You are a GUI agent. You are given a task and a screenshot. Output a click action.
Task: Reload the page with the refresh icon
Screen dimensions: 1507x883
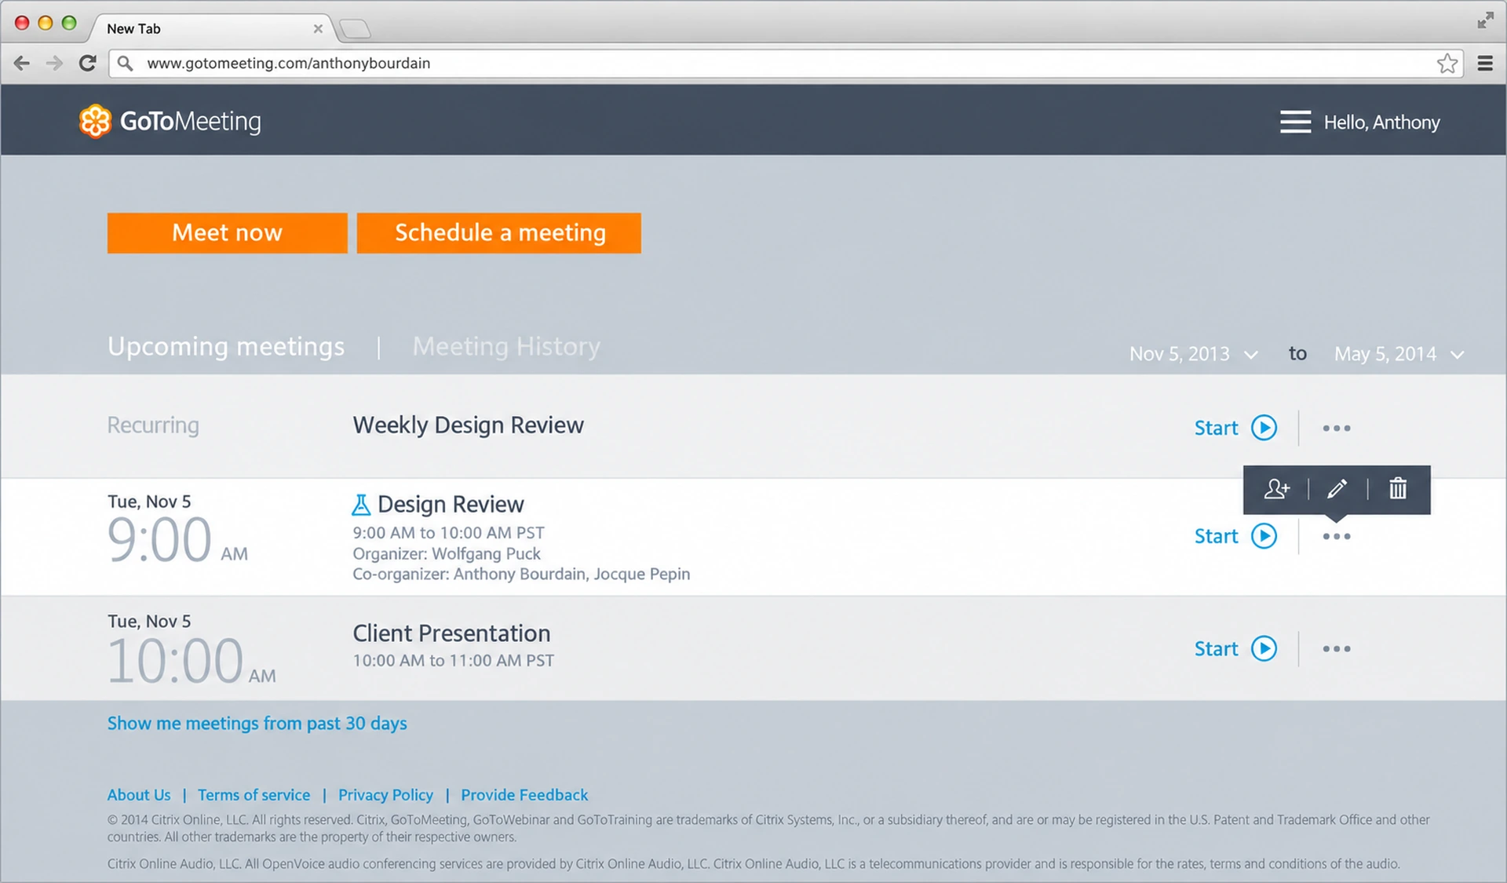[x=87, y=63]
